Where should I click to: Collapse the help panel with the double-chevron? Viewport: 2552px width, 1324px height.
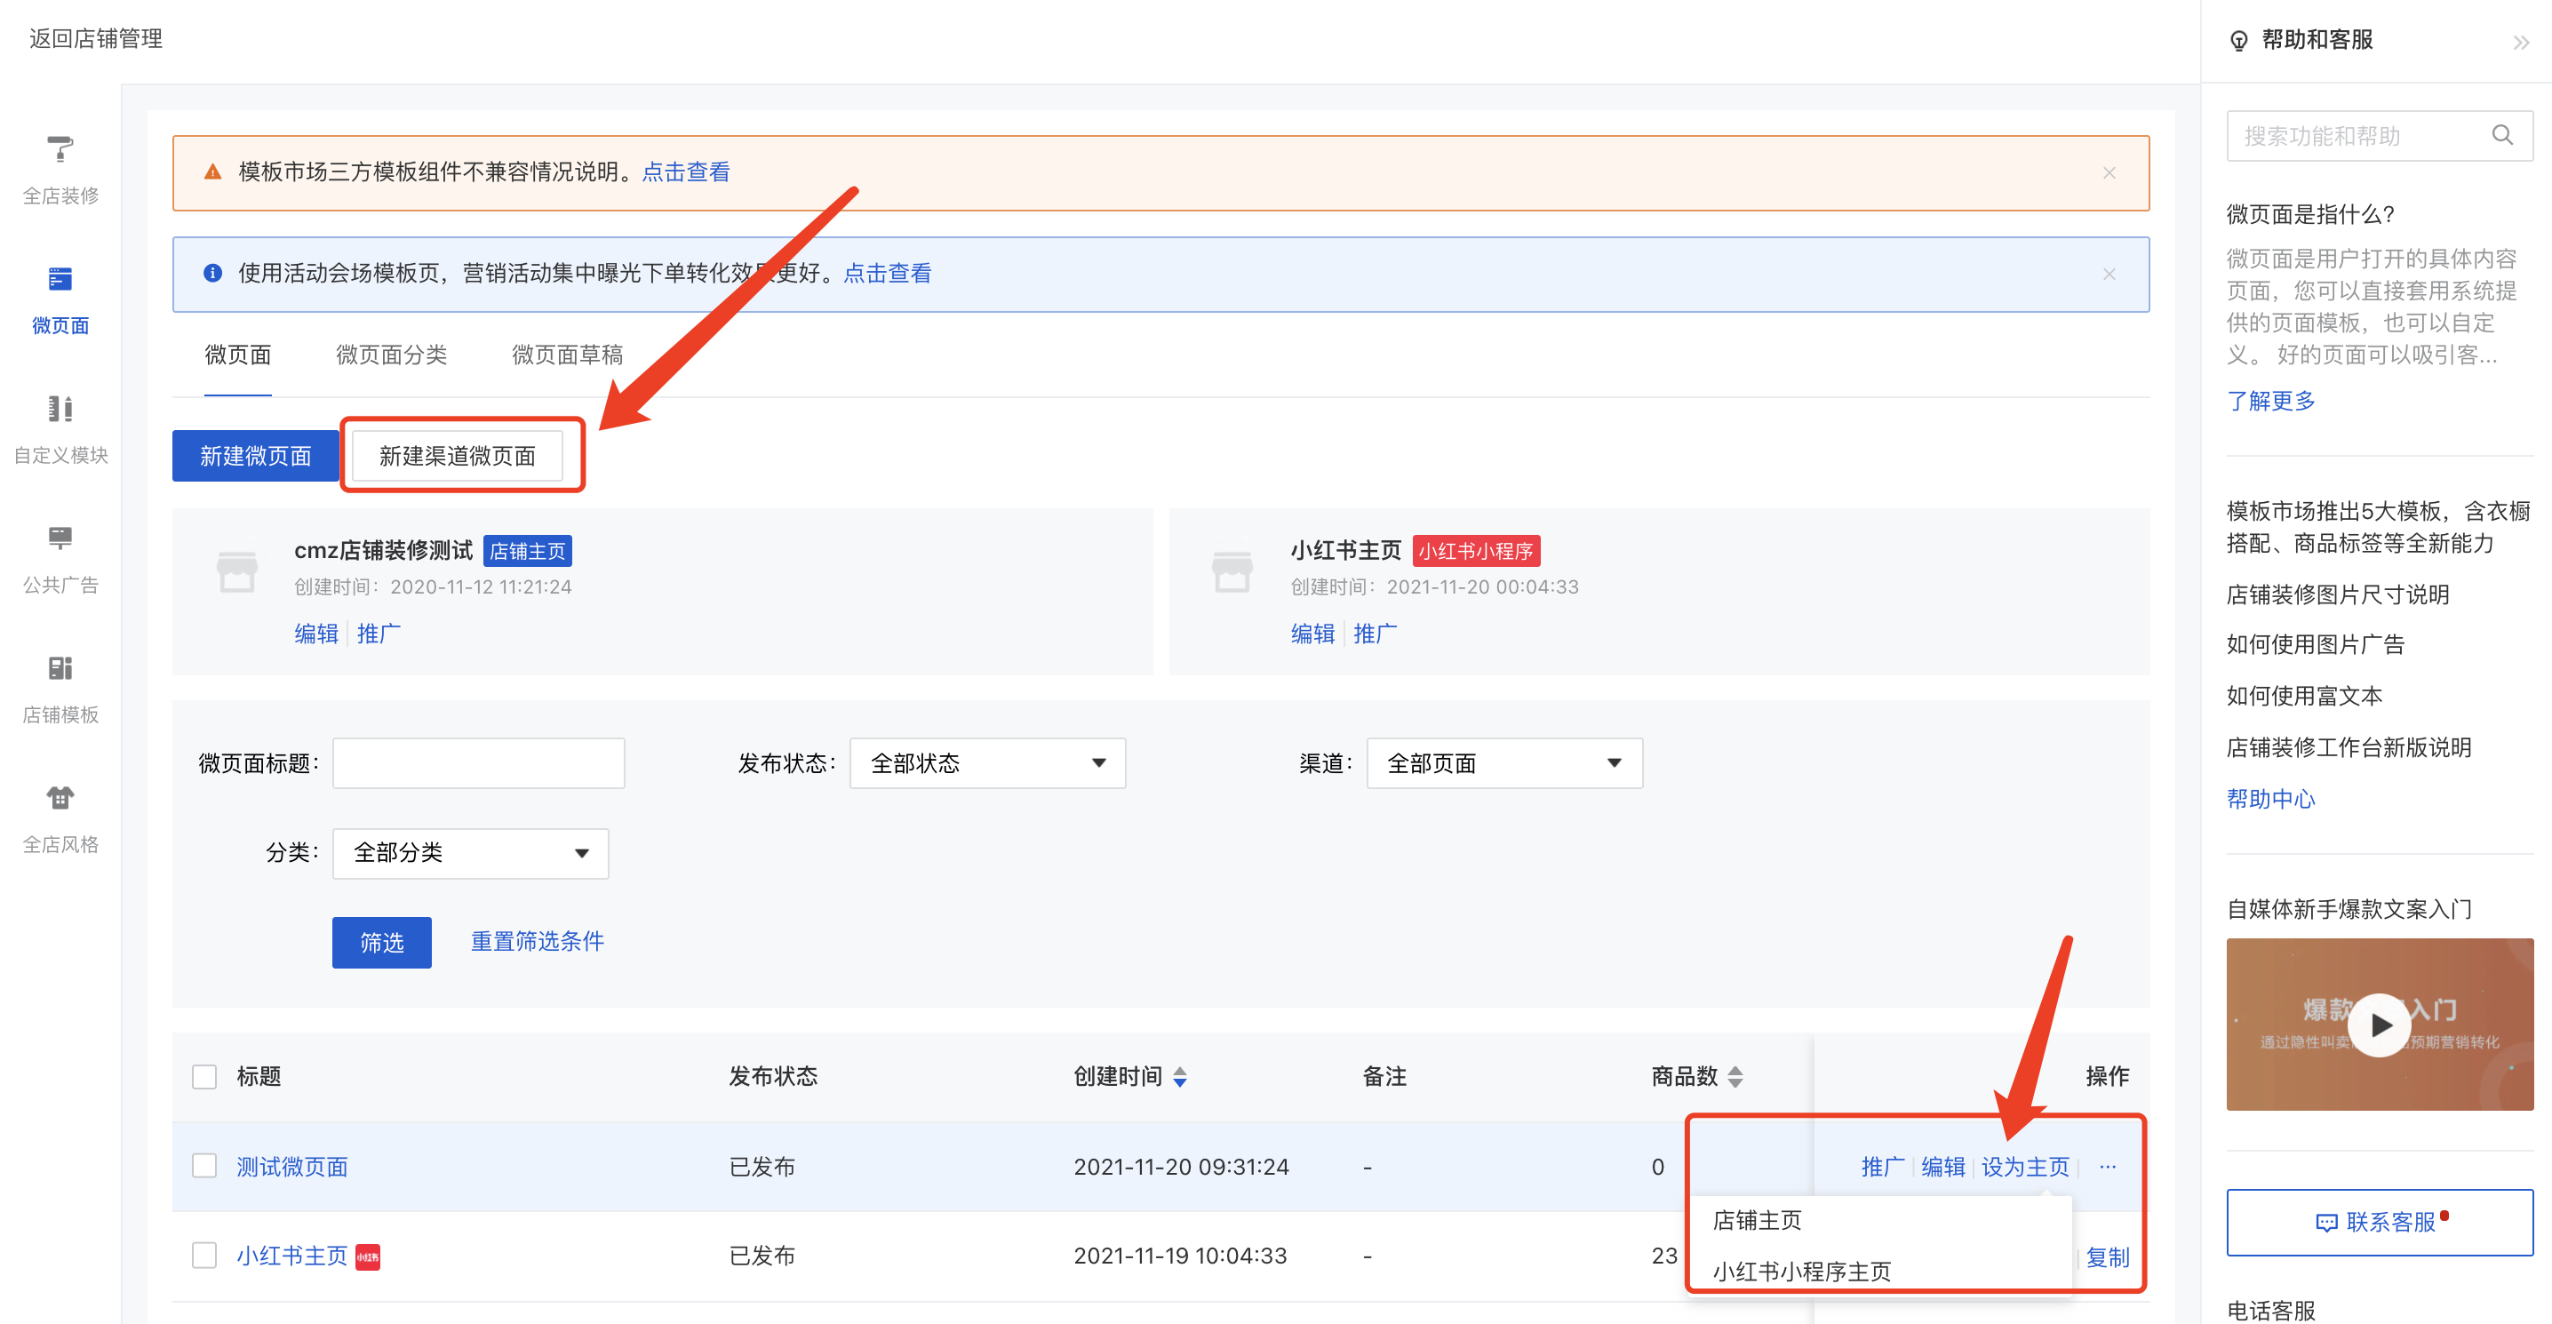tap(2520, 42)
